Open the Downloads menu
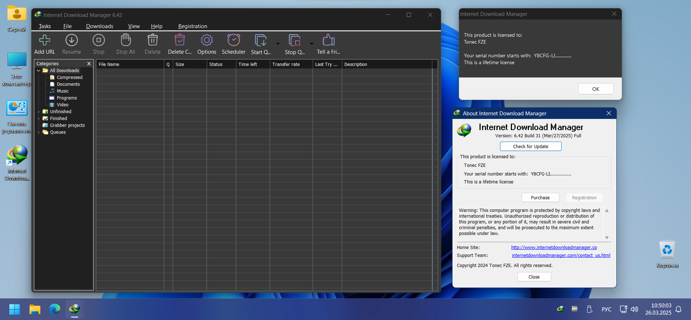 pyautogui.click(x=99, y=26)
